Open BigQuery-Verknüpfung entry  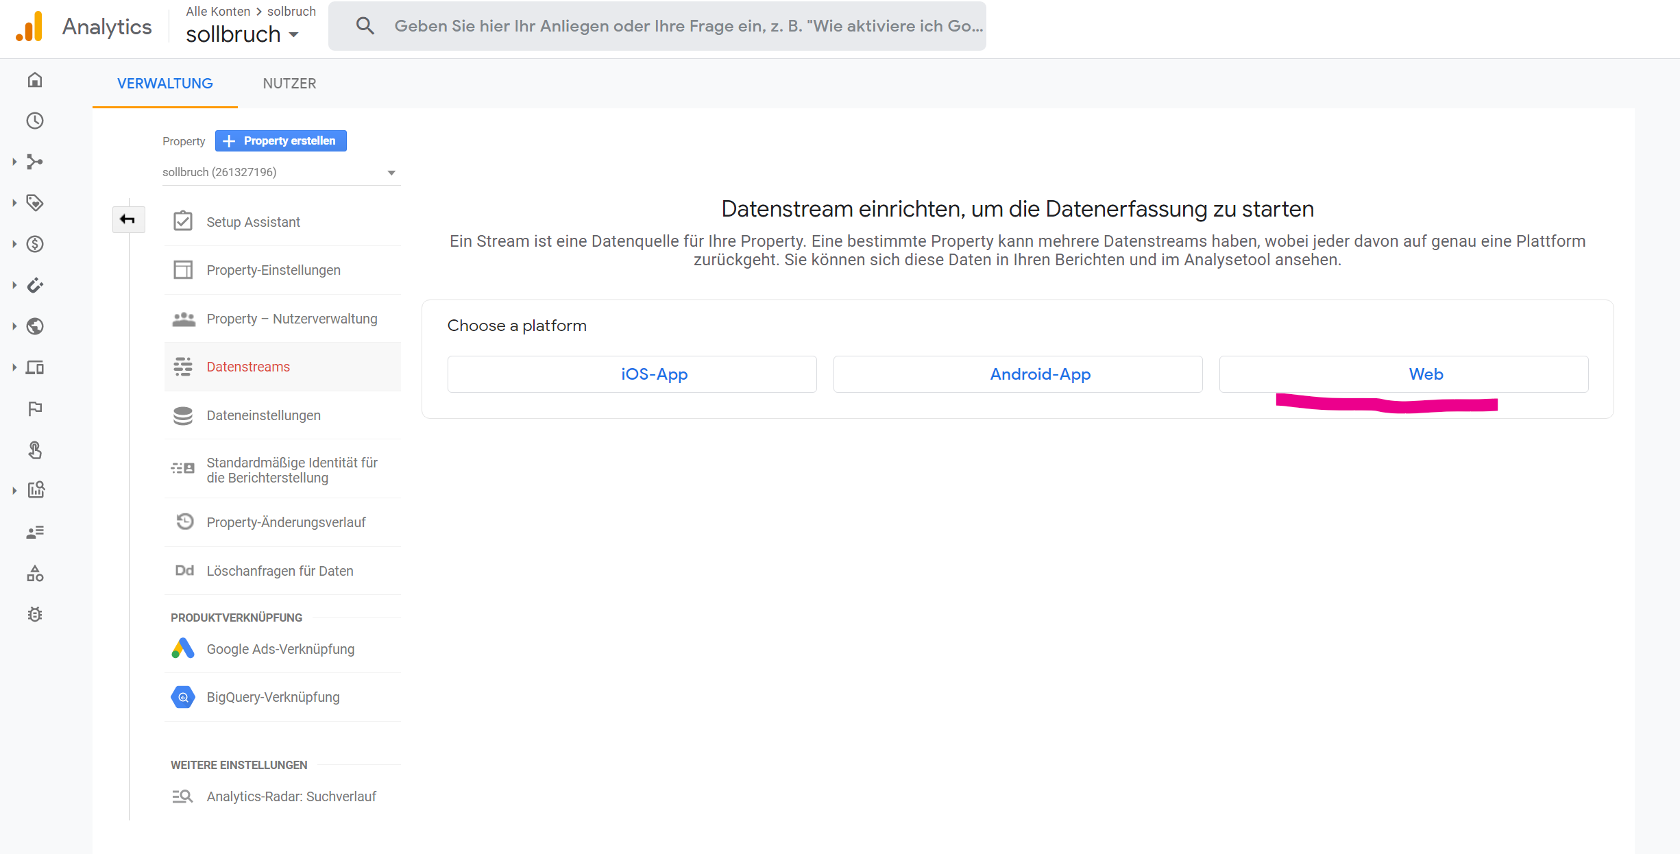[x=282, y=697]
